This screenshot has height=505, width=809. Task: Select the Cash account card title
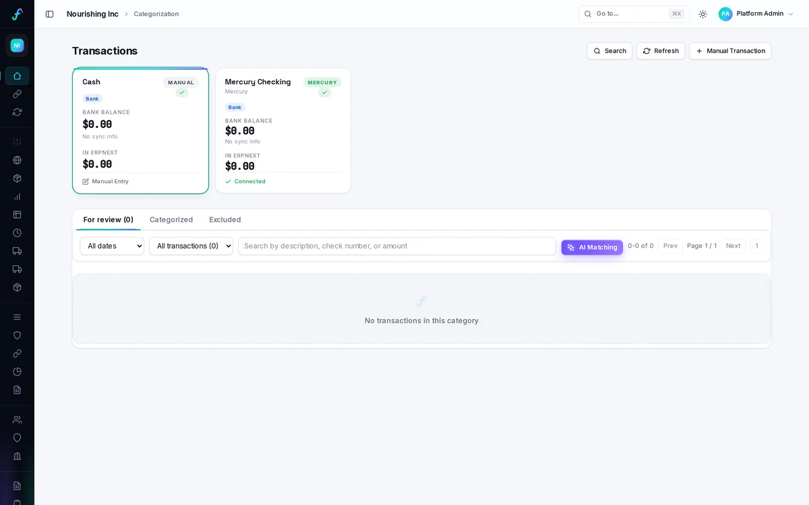(91, 82)
